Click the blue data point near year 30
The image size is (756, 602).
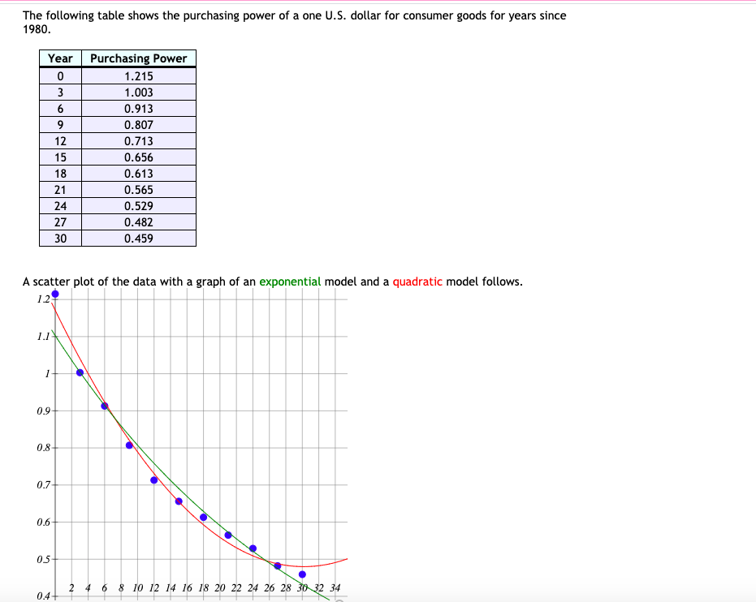tap(300, 574)
